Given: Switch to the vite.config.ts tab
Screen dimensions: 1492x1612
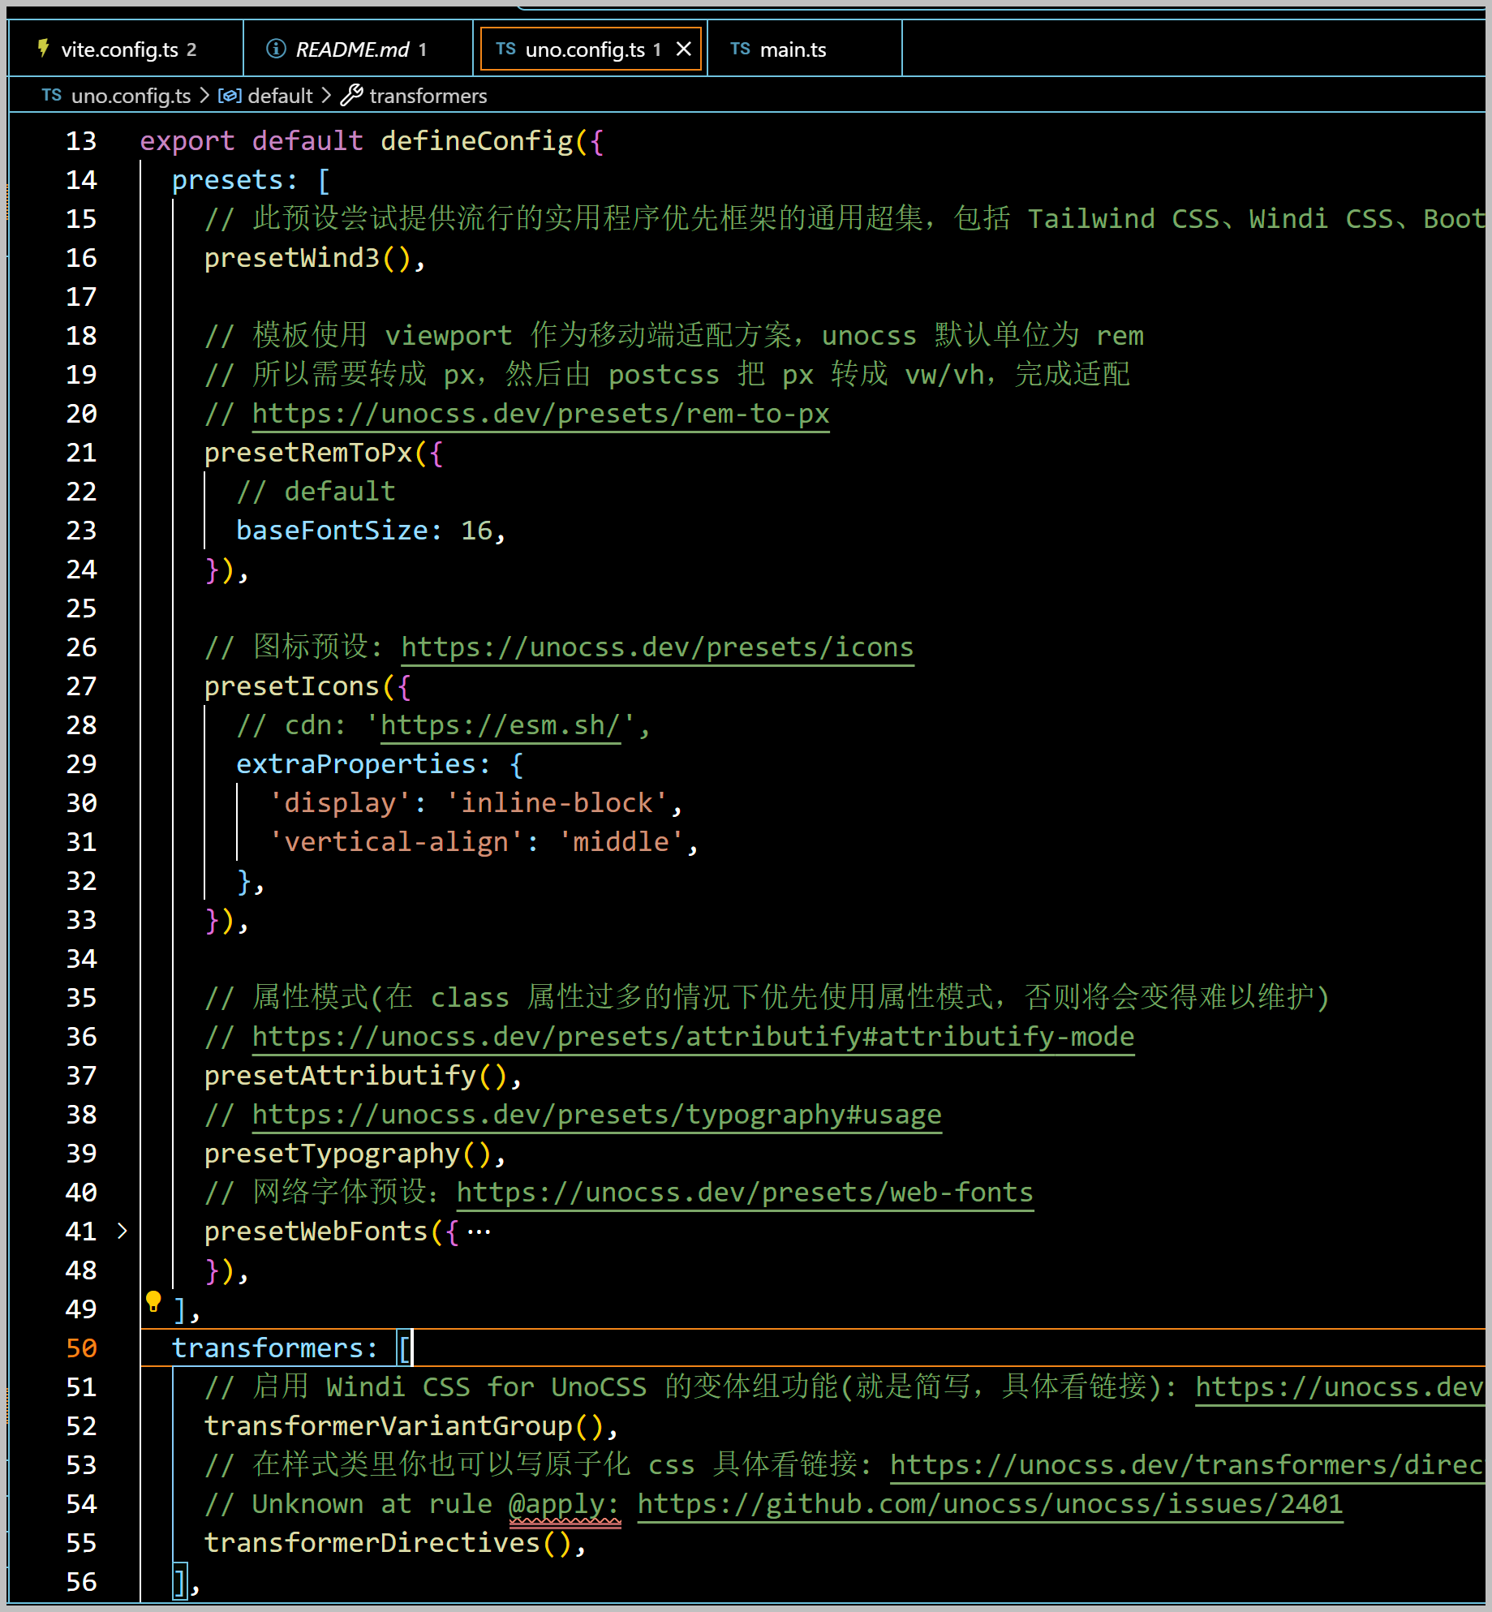Looking at the screenshot, I should (119, 49).
